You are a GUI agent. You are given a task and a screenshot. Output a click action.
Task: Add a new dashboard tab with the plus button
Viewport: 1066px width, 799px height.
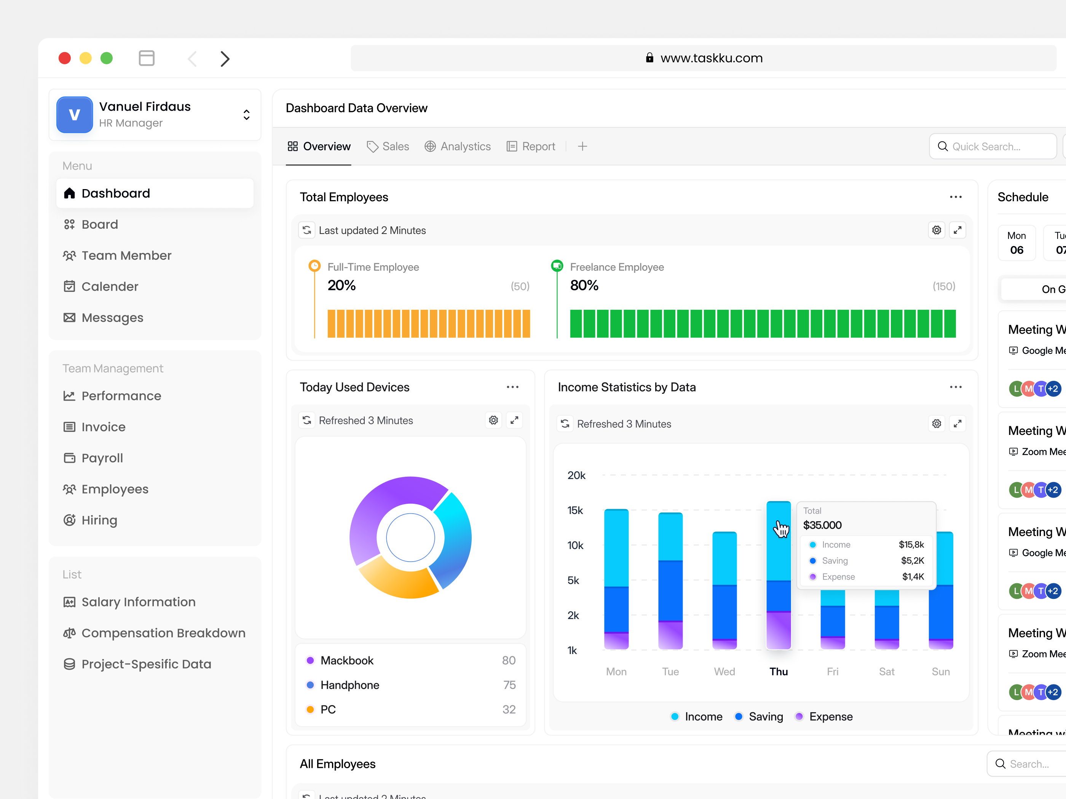(582, 146)
